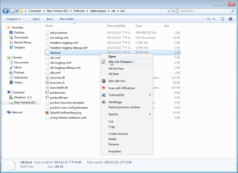Open the Subversion library

[x=19, y=78]
